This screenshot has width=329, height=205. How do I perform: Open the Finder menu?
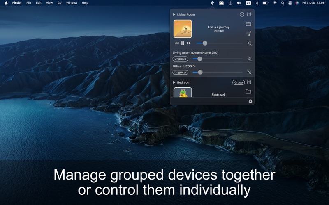tap(17, 3)
